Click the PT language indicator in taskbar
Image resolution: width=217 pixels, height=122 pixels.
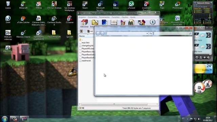pyautogui.click(x=183, y=119)
